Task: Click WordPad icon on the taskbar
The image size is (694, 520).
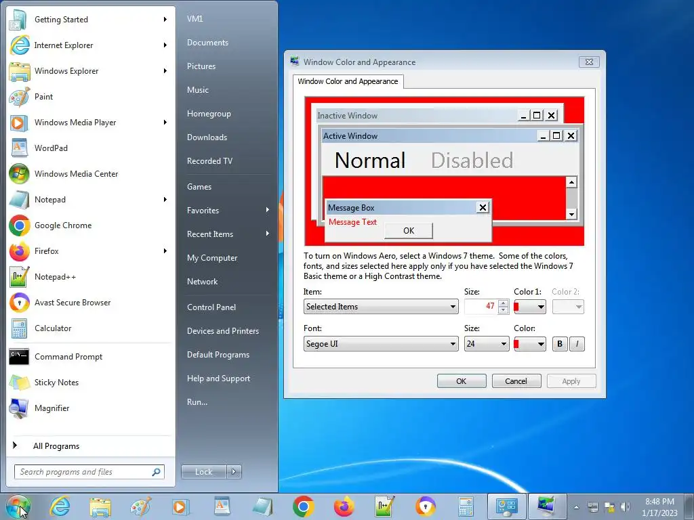Action: point(222,506)
